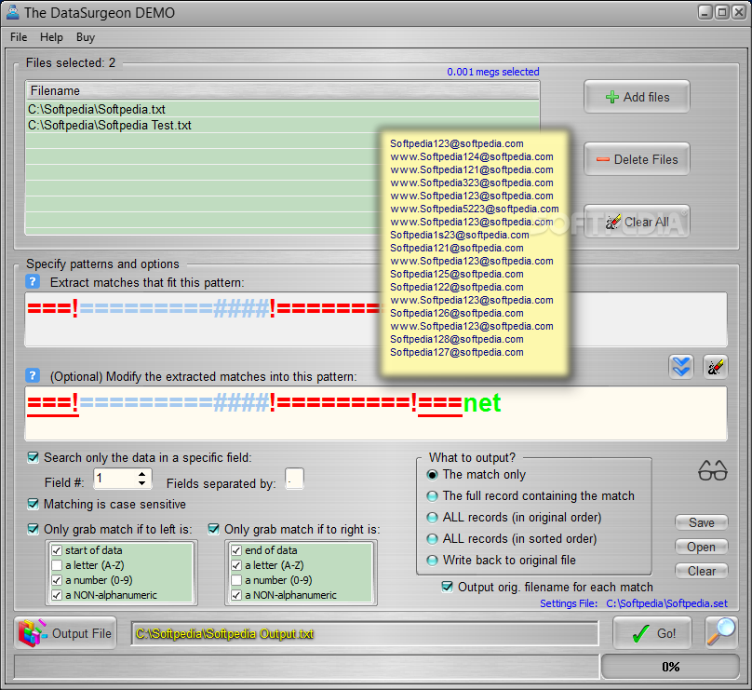Increase the Field # value

[x=142, y=474]
